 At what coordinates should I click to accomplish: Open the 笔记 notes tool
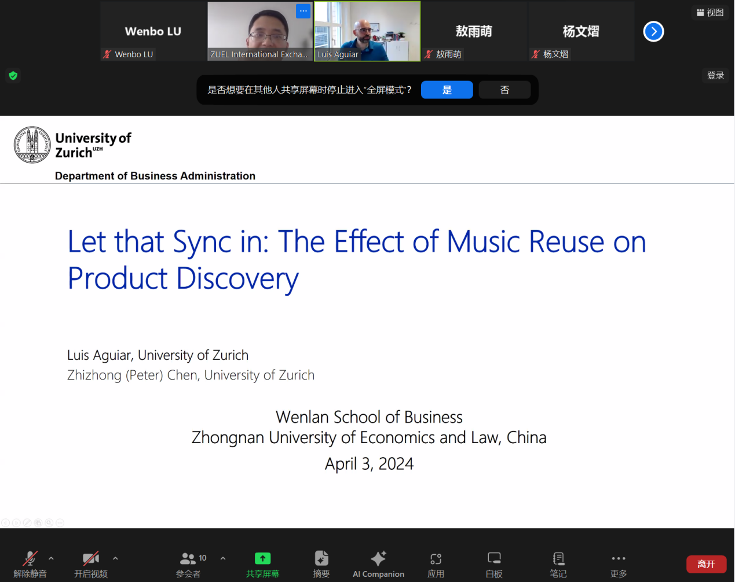click(558, 563)
